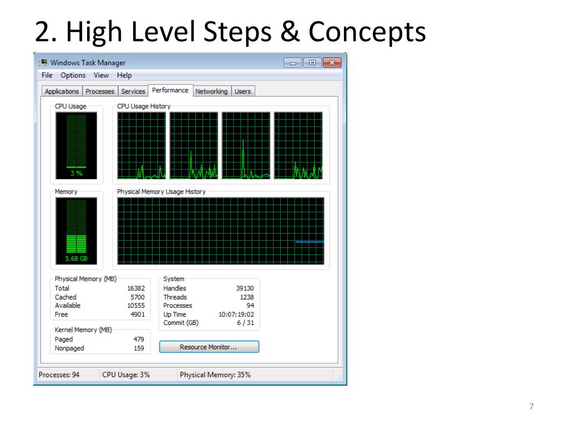Click the window resize grip in status bar
Viewport: 568px width, 426px height.
339,377
